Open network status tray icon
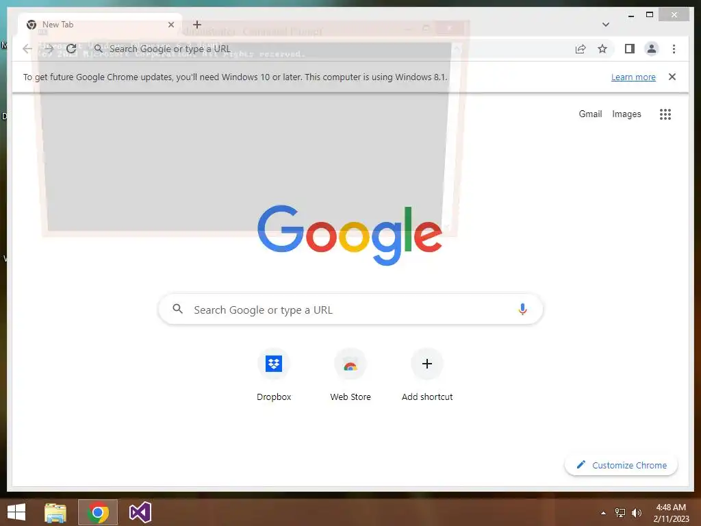Viewport: 701px width, 526px height. pyautogui.click(x=620, y=513)
